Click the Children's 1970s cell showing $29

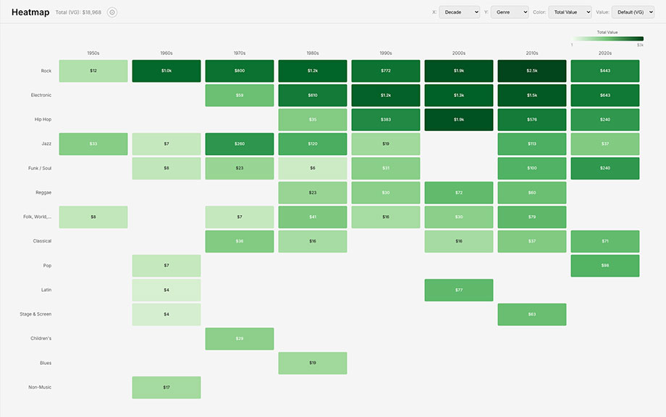pyautogui.click(x=239, y=338)
